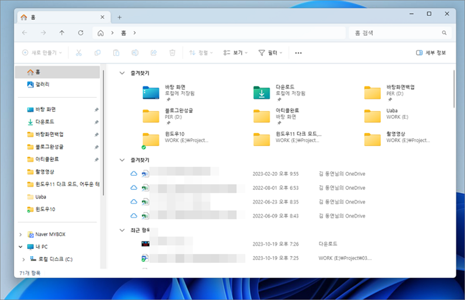Open the more options ellipsis menu
The image size is (465, 300).
click(298, 53)
